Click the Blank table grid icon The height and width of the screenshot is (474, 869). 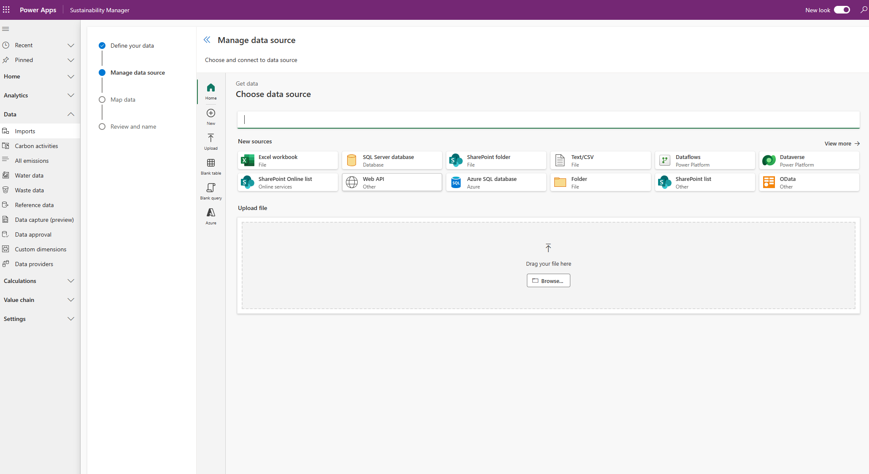click(211, 163)
